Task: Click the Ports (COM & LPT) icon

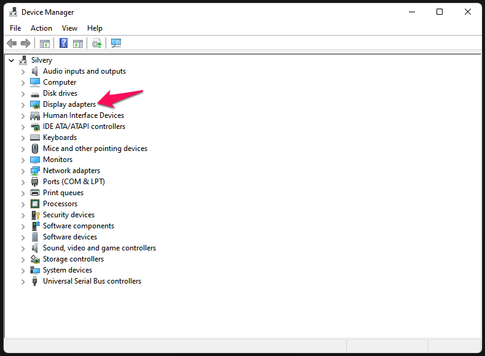Action: pyautogui.click(x=34, y=182)
